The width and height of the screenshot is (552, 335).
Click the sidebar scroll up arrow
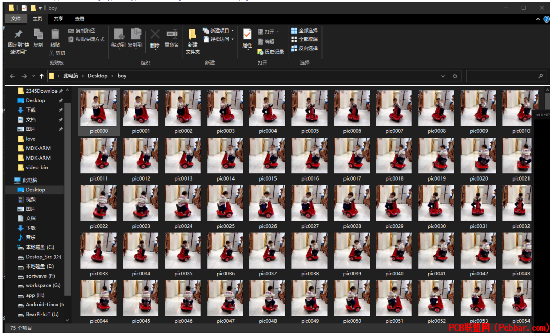coord(67,91)
